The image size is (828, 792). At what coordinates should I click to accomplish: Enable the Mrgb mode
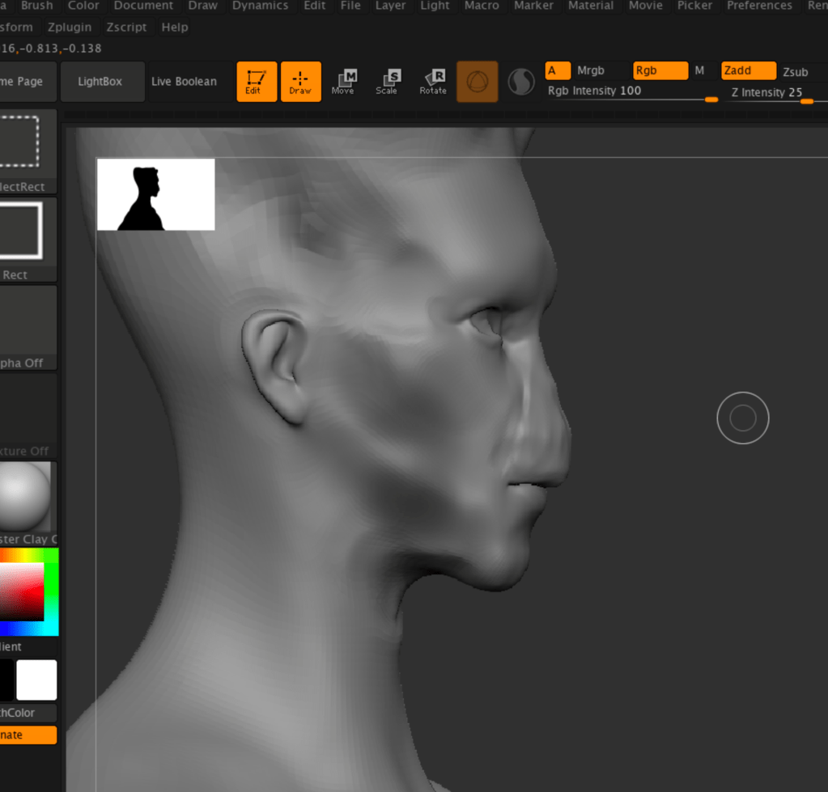click(x=590, y=70)
